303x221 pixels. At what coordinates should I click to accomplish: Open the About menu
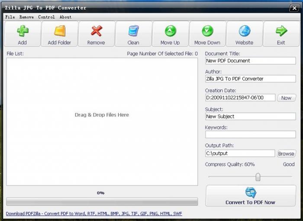click(x=65, y=17)
